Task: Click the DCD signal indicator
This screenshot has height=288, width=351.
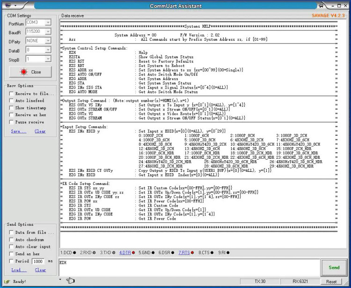Action: tap(68, 252)
